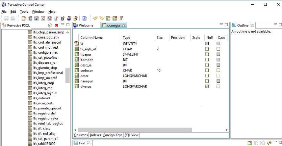Screen dimensions: 282x146
Task: Click the SQL document toolbar icon
Action: 84,18
